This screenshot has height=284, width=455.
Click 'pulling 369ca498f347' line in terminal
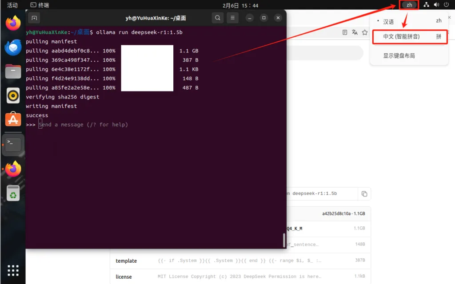pyautogui.click(x=112, y=60)
